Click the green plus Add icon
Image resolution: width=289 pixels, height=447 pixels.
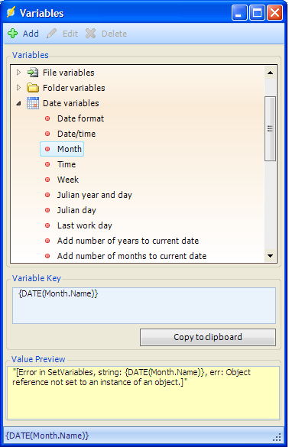[x=12, y=34]
